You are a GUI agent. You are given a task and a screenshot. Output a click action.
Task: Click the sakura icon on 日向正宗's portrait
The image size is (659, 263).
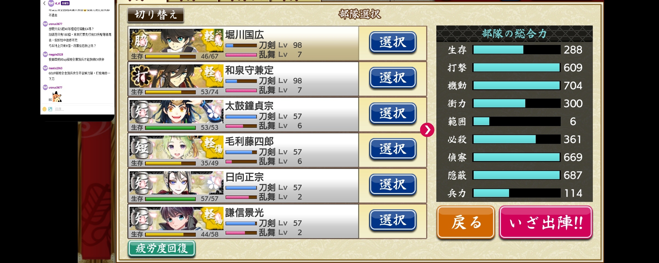pyautogui.click(x=213, y=183)
